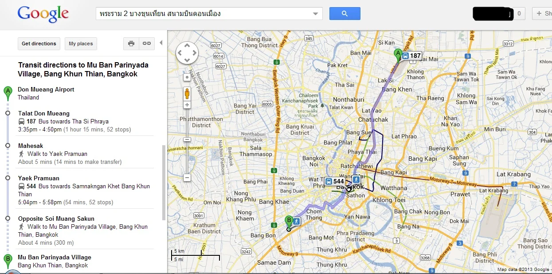The width and height of the screenshot is (552, 274).
Task: Print the transit directions
Action: (131, 44)
